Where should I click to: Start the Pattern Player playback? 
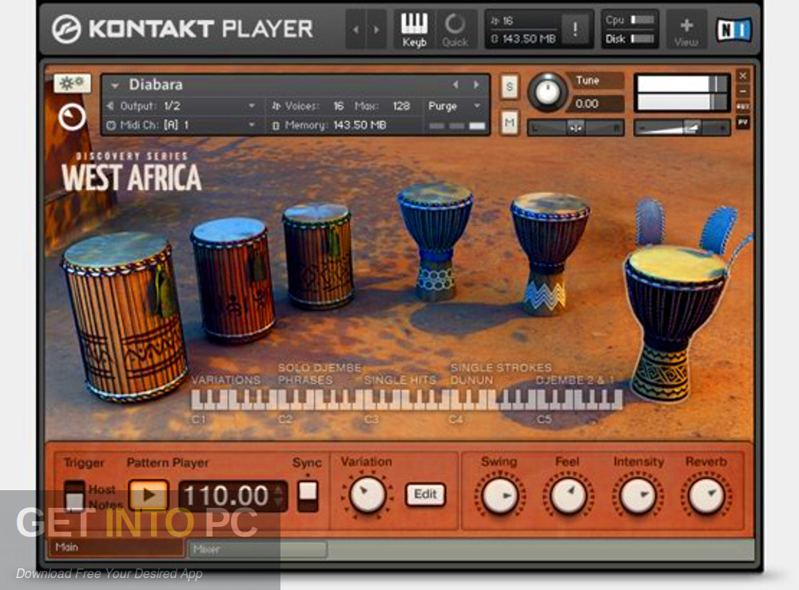[149, 495]
